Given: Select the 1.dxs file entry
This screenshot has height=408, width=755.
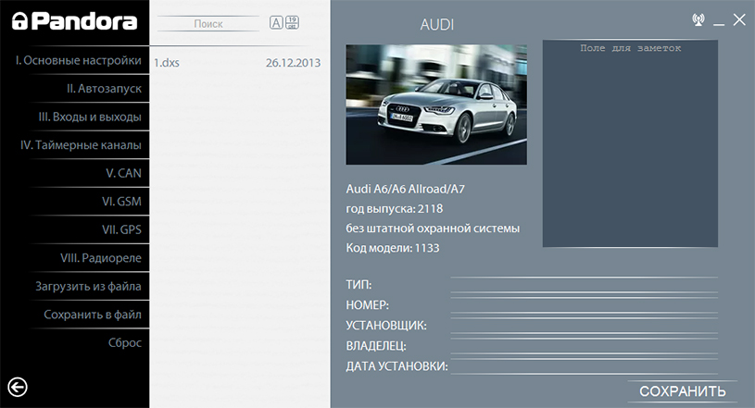Looking at the screenshot, I should (167, 63).
